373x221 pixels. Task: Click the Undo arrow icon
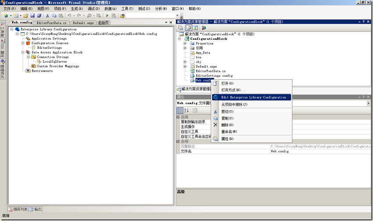click(x=69, y=16)
